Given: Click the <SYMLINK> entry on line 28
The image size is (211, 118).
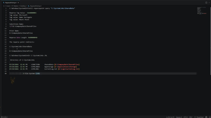Looking at the screenshot, I should (35, 69).
